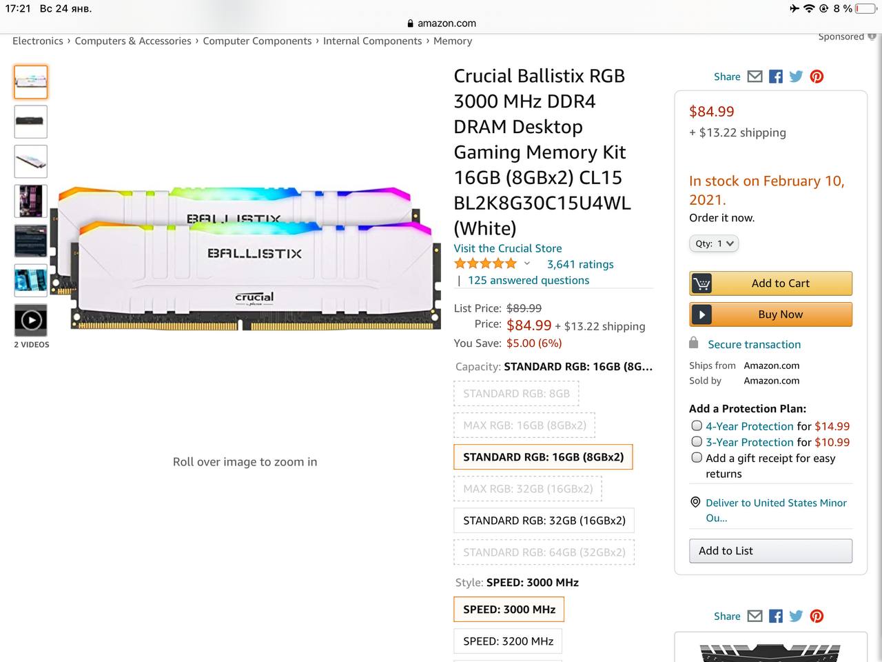882x662 pixels.
Task: Click the deliver-to location pin icon
Action: [695, 503]
